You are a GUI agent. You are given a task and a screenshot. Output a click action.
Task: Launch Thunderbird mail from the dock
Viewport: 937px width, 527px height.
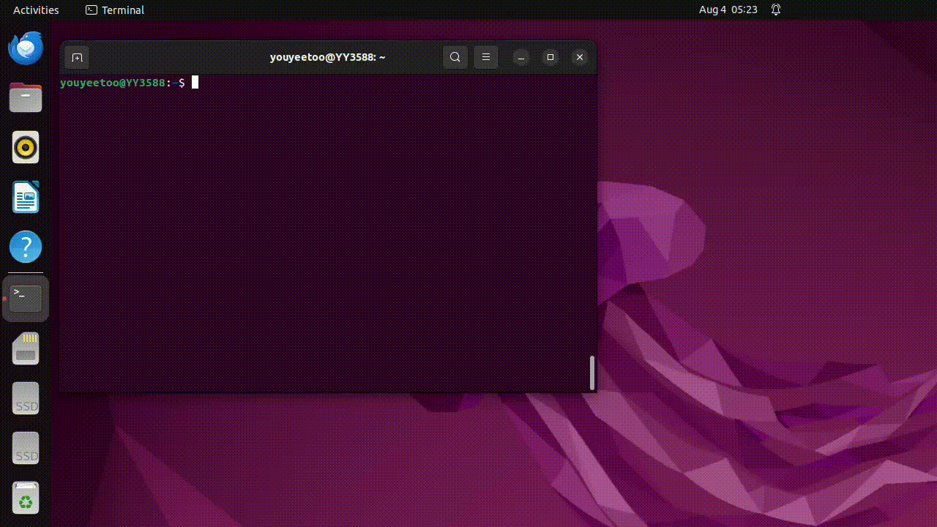coord(26,48)
